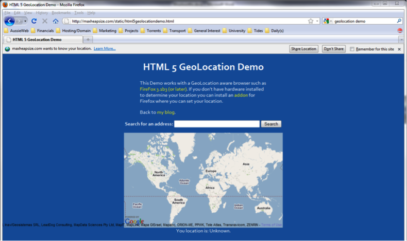The width and height of the screenshot is (407, 241).
Task: Open the History menu
Action: (x=42, y=13)
